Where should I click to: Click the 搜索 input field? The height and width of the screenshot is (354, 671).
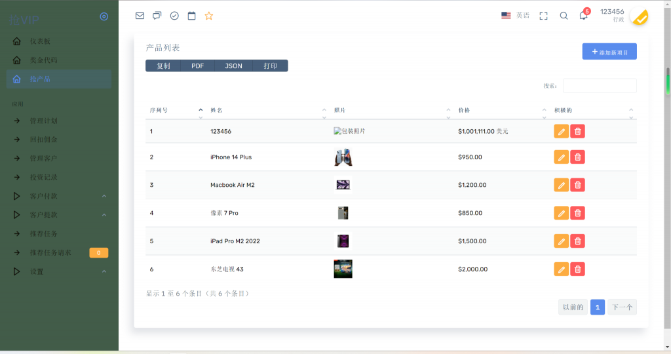pos(600,86)
